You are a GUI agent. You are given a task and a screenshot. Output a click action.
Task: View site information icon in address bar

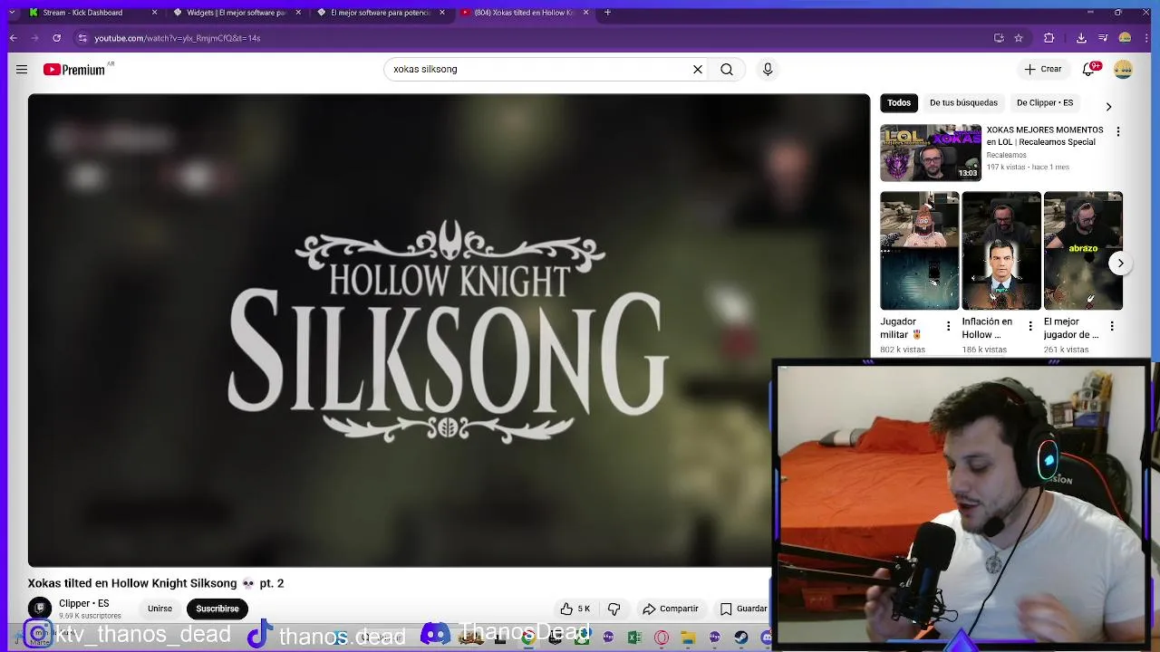tap(82, 38)
